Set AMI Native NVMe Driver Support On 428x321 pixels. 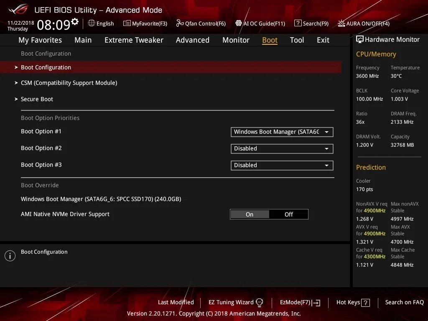click(250, 214)
